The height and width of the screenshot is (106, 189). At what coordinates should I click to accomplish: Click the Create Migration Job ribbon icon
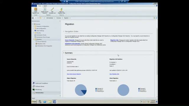click(35, 9)
